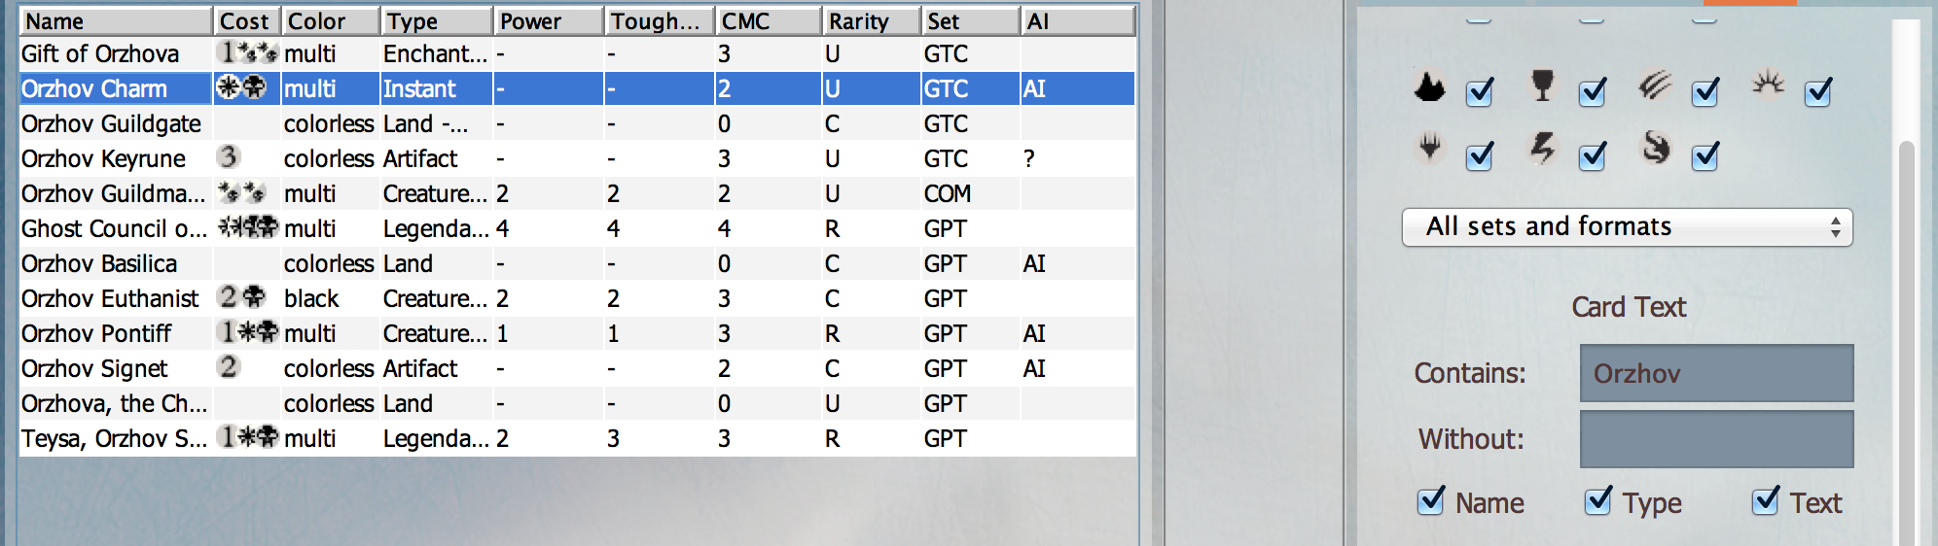The width and height of the screenshot is (1938, 546).
Task: Click the creature claw-marks type icon
Action: (x=1654, y=86)
